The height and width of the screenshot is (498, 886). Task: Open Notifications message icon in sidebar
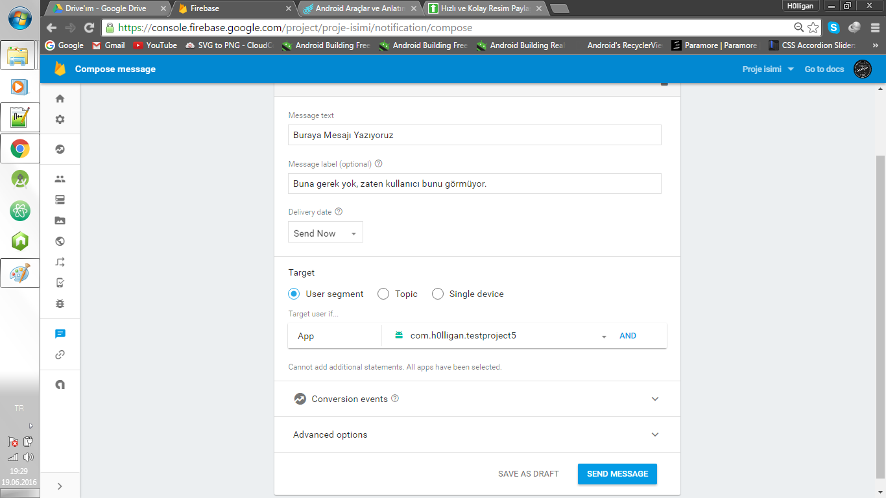click(60, 334)
